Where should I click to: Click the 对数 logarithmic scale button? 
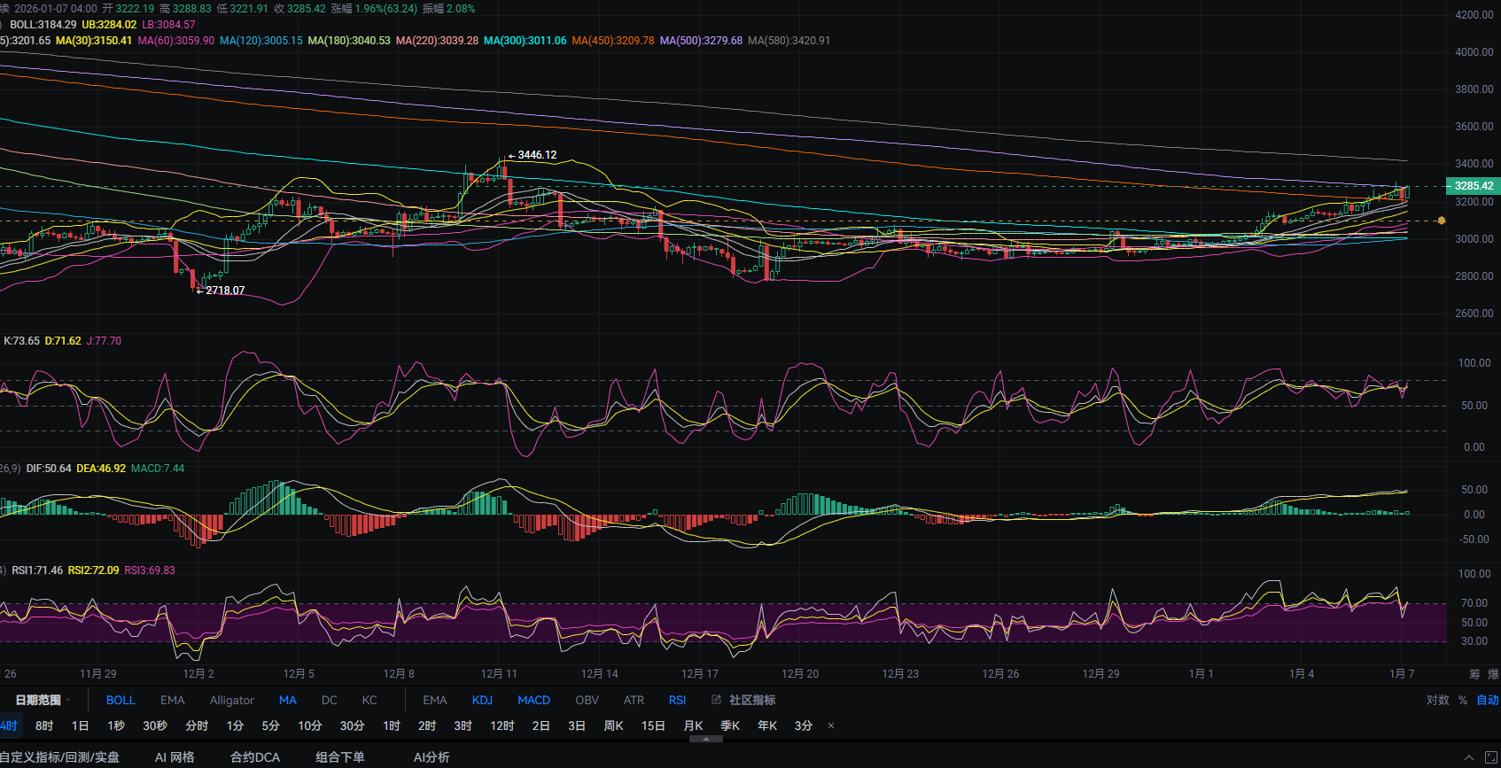coord(1437,700)
